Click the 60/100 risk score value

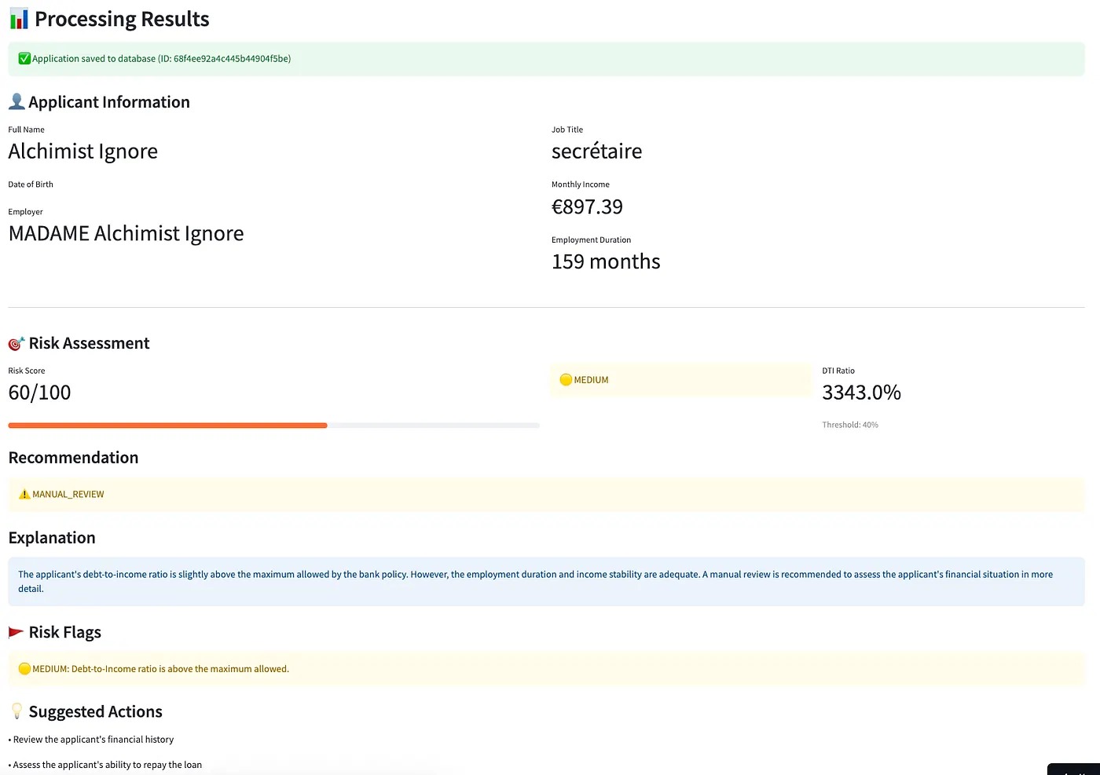tap(39, 393)
